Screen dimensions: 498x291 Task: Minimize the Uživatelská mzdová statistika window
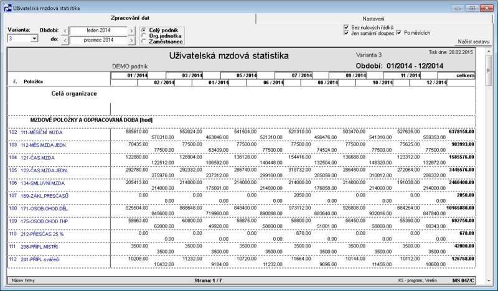(x=458, y=8)
